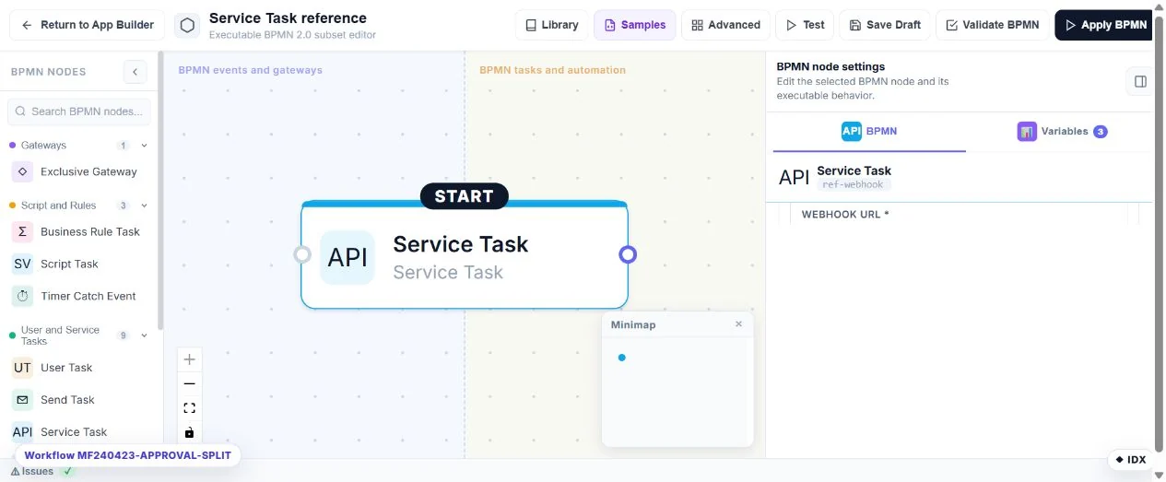1166x482 pixels.
Task: Collapse the Gateways group chevron
Action: pos(144,146)
